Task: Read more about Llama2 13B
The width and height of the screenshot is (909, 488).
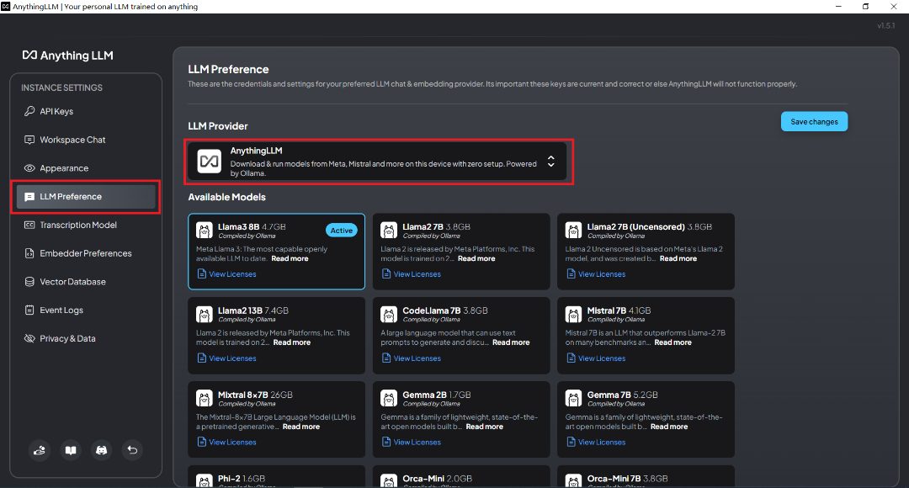Action: coord(291,342)
